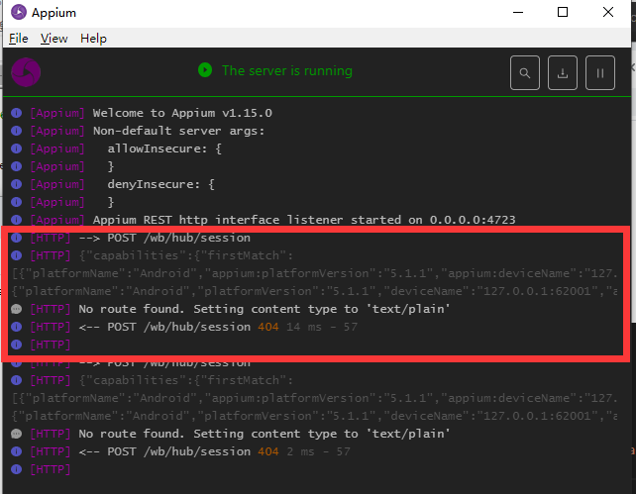Click the Appium icon in title bar
This screenshot has width=636, height=494.
(x=19, y=12)
